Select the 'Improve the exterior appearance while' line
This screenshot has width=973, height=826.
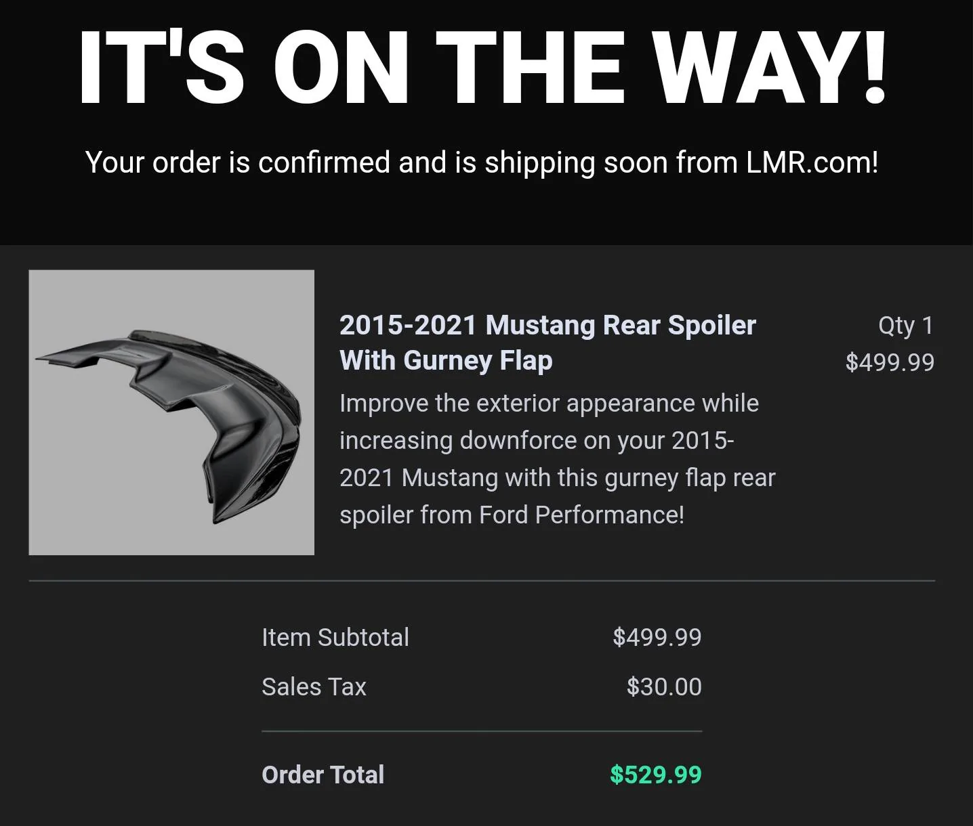549,404
